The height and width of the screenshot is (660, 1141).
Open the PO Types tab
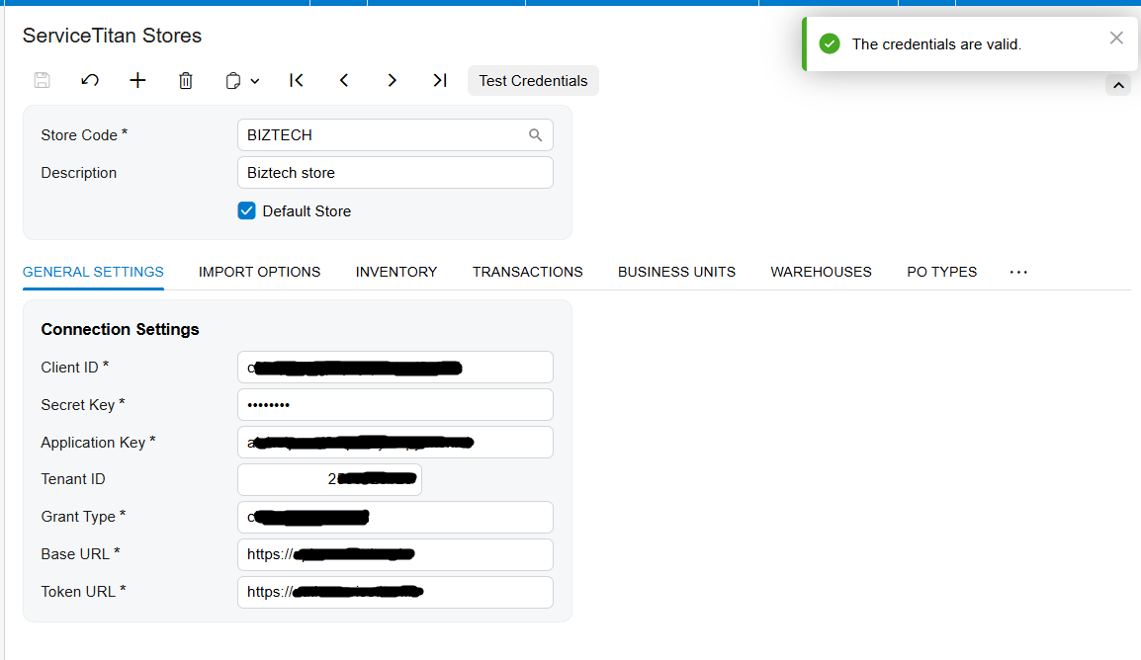941,272
